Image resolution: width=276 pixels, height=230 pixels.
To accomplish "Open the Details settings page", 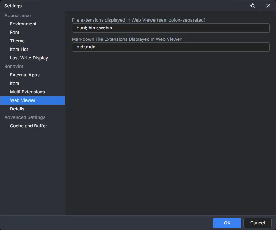I will pyautogui.click(x=17, y=109).
